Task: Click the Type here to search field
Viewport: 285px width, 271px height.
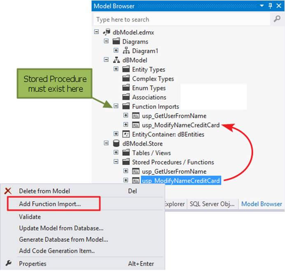Action: 181,19
